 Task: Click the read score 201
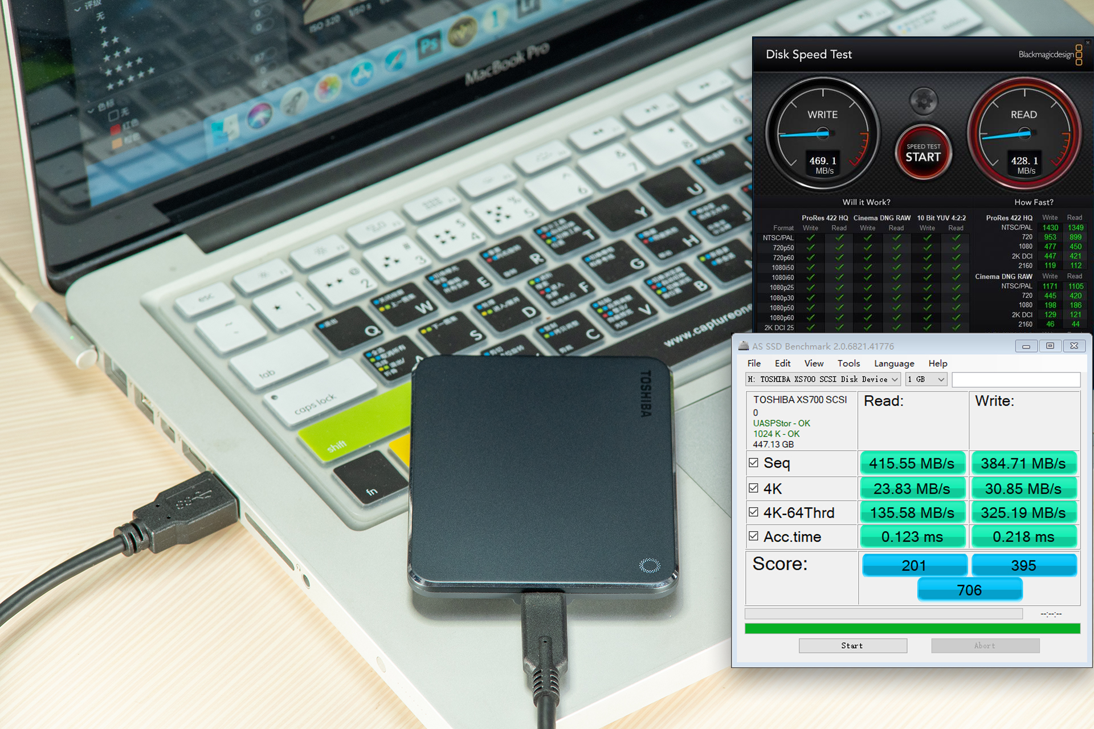915,565
